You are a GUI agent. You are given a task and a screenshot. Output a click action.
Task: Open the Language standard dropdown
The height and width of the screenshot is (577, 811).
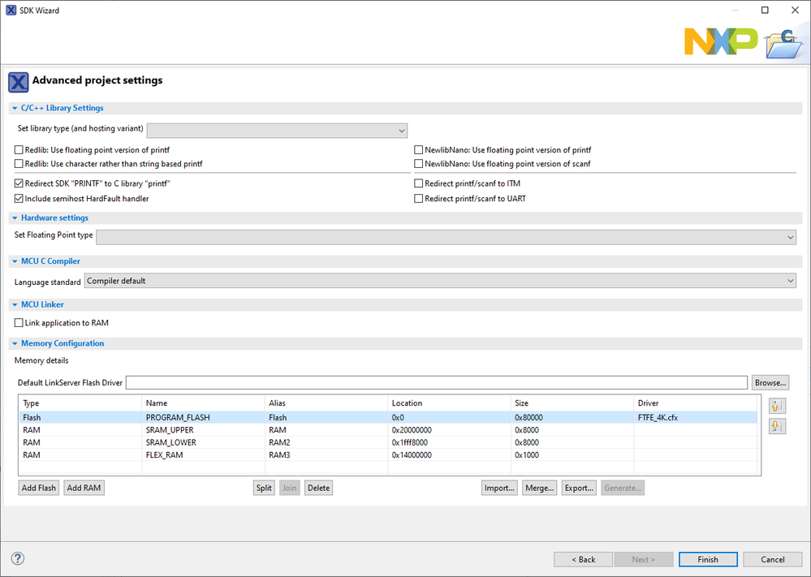(440, 281)
